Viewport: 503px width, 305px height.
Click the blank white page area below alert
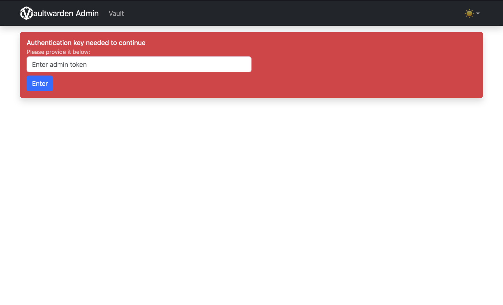pyautogui.click(x=251, y=196)
